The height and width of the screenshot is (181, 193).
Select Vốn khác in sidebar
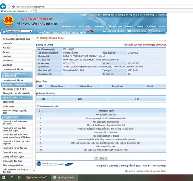click(x=7, y=65)
